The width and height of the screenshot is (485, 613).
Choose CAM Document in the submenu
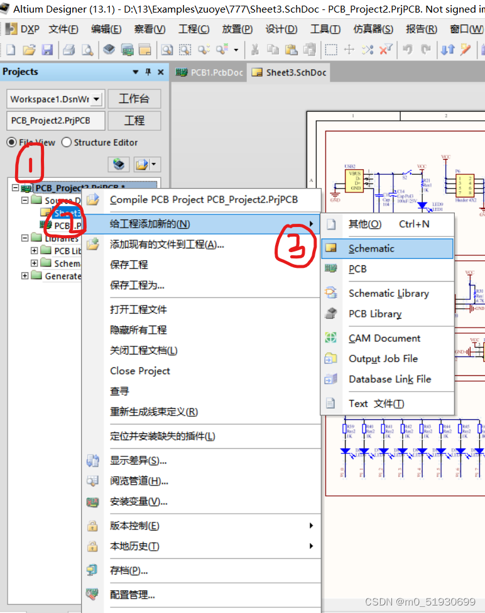(388, 338)
